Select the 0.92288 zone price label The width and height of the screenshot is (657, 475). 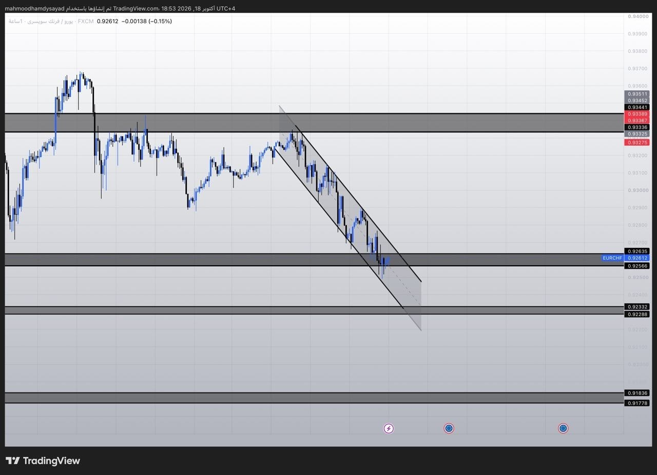tap(637, 314)
